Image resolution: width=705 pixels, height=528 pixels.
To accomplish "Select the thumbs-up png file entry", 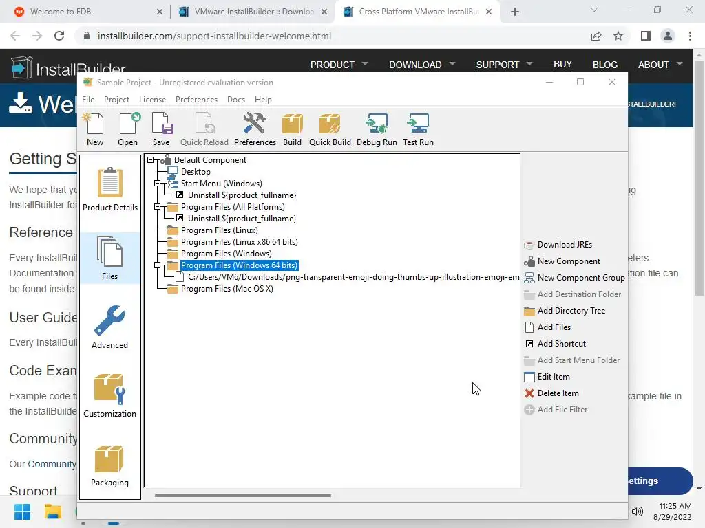I will (353, 276).
